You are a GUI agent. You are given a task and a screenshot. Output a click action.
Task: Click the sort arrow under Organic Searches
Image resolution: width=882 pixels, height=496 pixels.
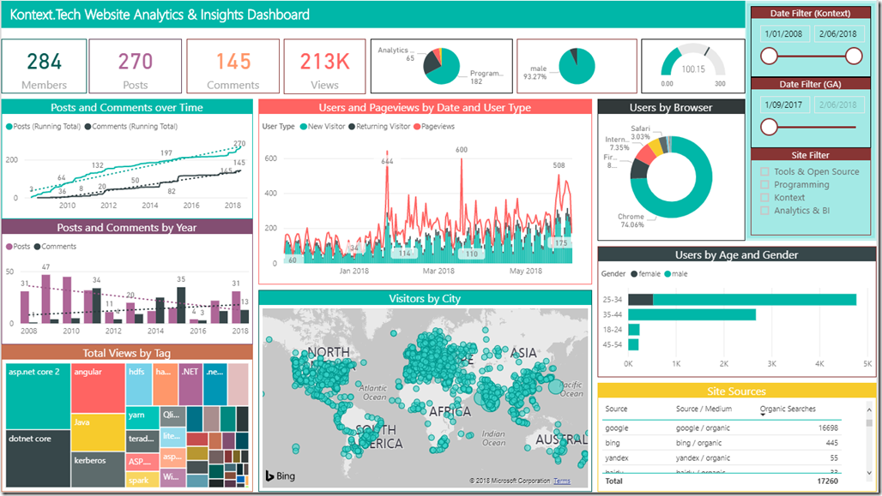click(x=762, y=415)
